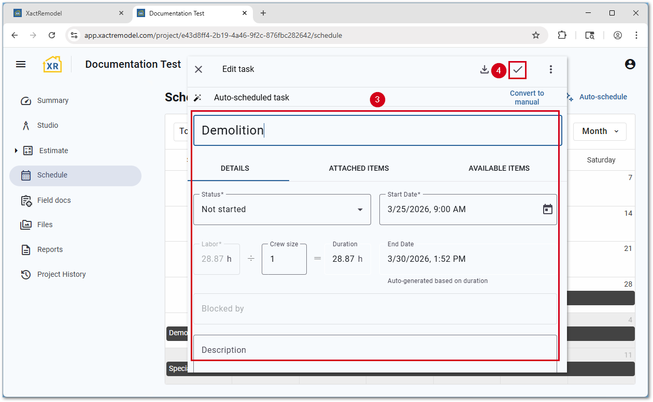Click the Auto-schedule button
This screenshot has width=653, height=402.
click(597, 97)
